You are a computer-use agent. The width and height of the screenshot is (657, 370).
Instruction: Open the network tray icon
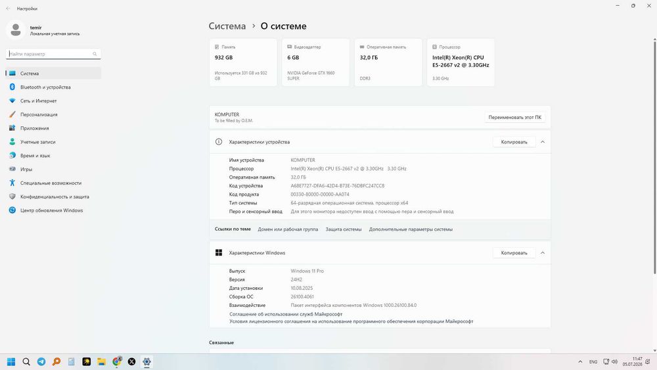click(606, 361)
